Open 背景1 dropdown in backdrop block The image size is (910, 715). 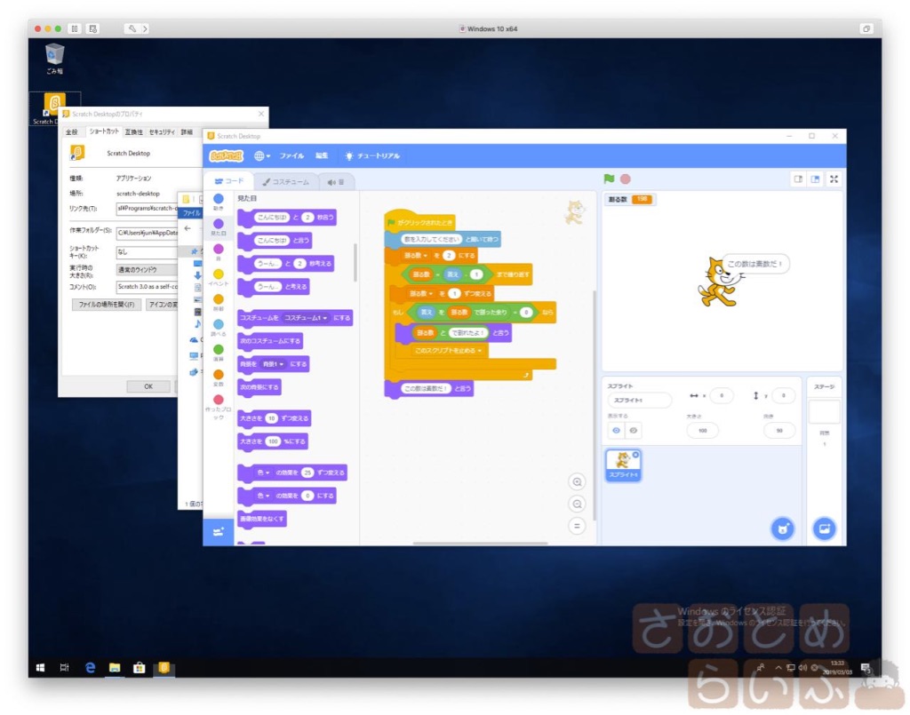pos(273,364)
